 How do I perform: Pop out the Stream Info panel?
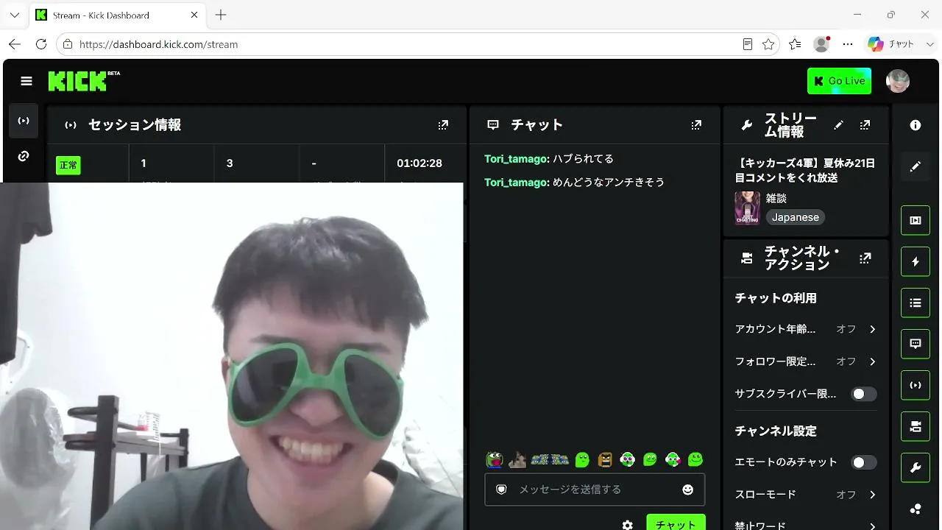pyautogui.click(x=865, y=125)
